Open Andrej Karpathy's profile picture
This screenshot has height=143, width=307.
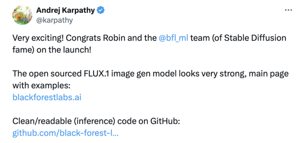[22, 15]
